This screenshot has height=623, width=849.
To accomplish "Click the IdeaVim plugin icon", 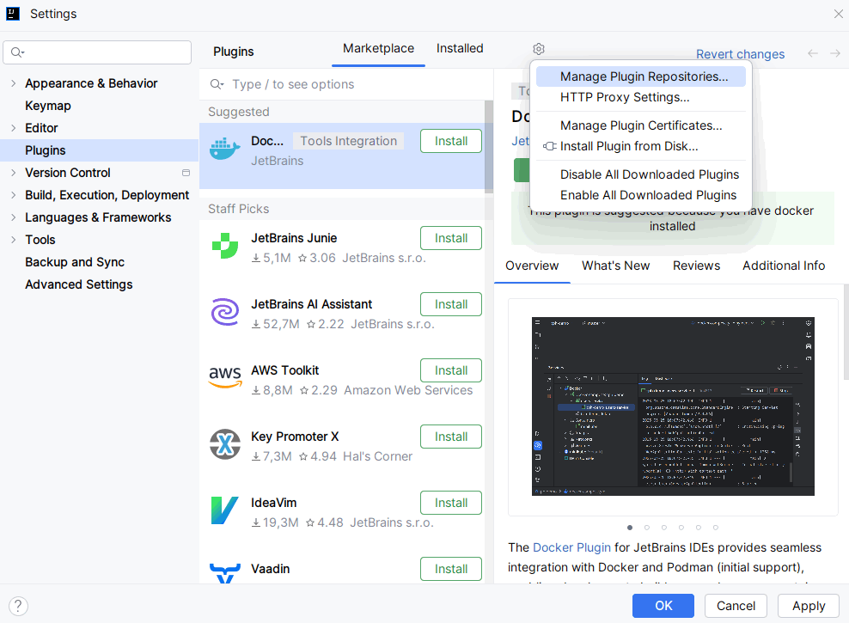I will click(225, 511).
